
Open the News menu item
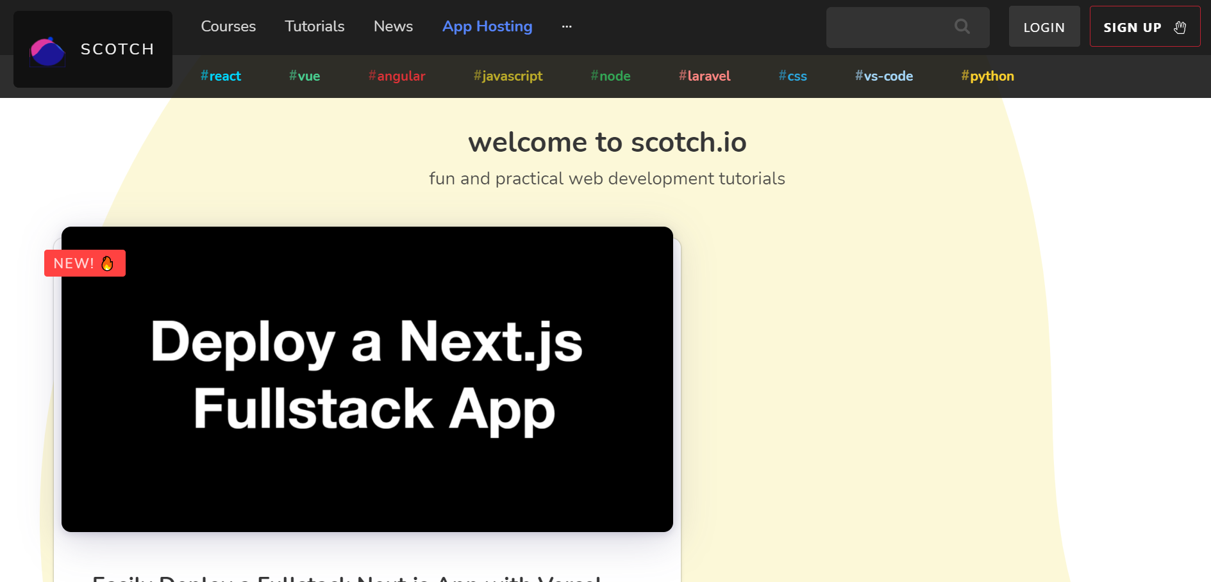click(x=394, y=26)
